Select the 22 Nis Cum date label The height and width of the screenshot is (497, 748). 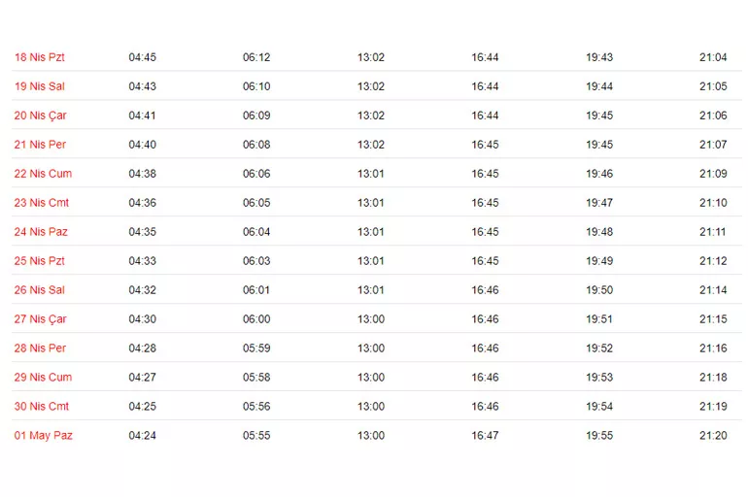[43, 174]
